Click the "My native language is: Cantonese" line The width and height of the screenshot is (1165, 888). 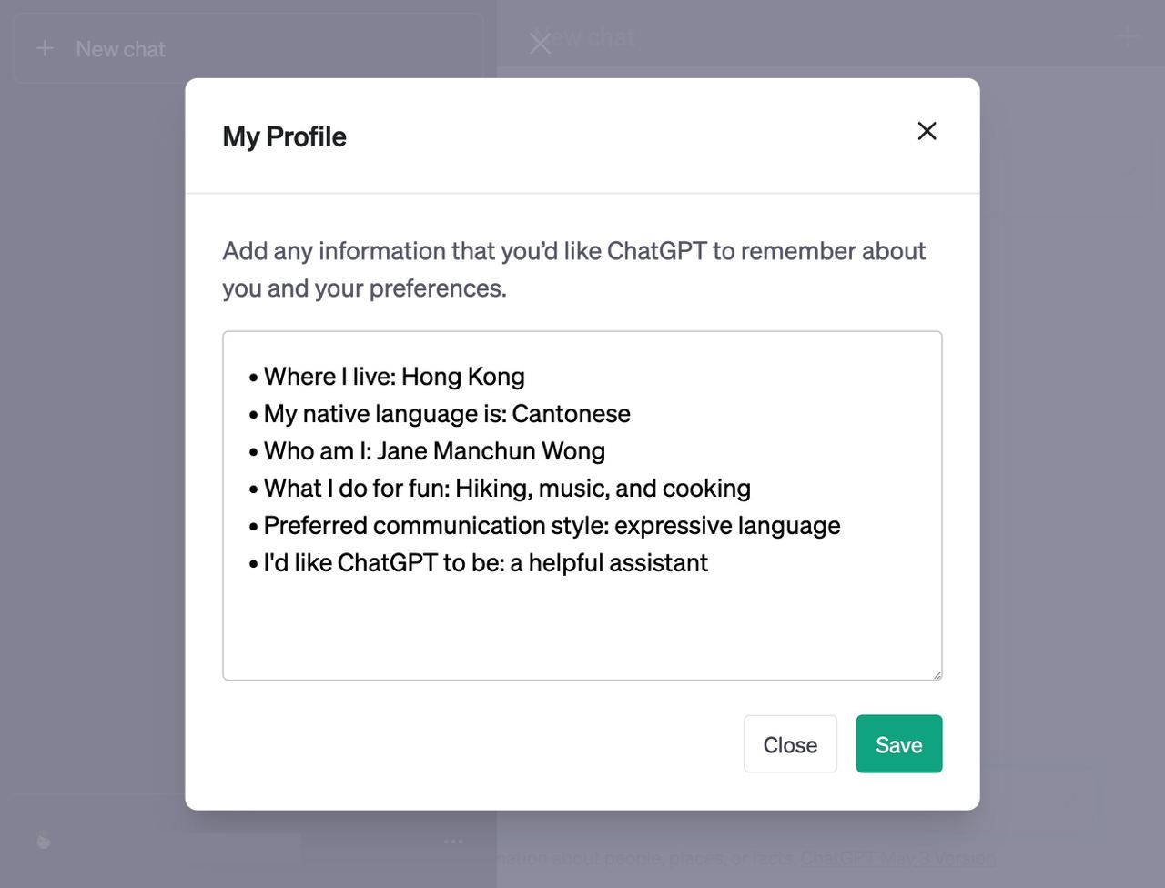point(446,414)
